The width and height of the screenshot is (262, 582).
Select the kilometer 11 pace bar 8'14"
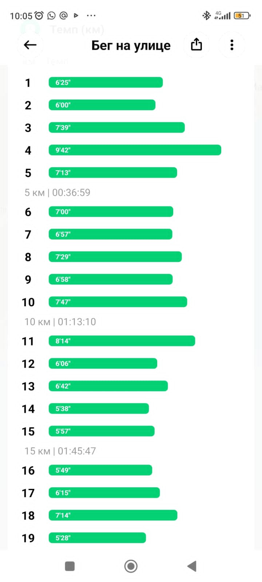click(x=122, y=341)
